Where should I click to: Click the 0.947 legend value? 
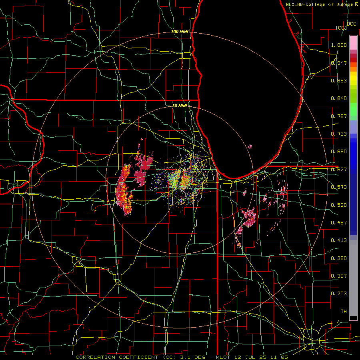point(339,63)
